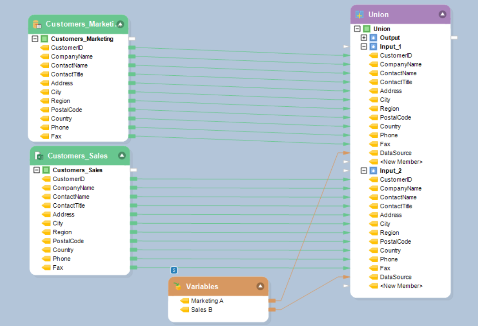Collapse the Customers_Sales root tree node
Image resolution: width=478 pixels, height=326 pixels.
(x=37, y=170)
